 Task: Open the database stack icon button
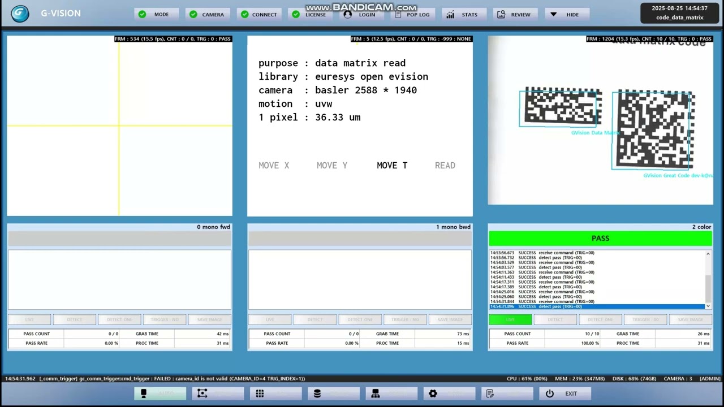334,393
